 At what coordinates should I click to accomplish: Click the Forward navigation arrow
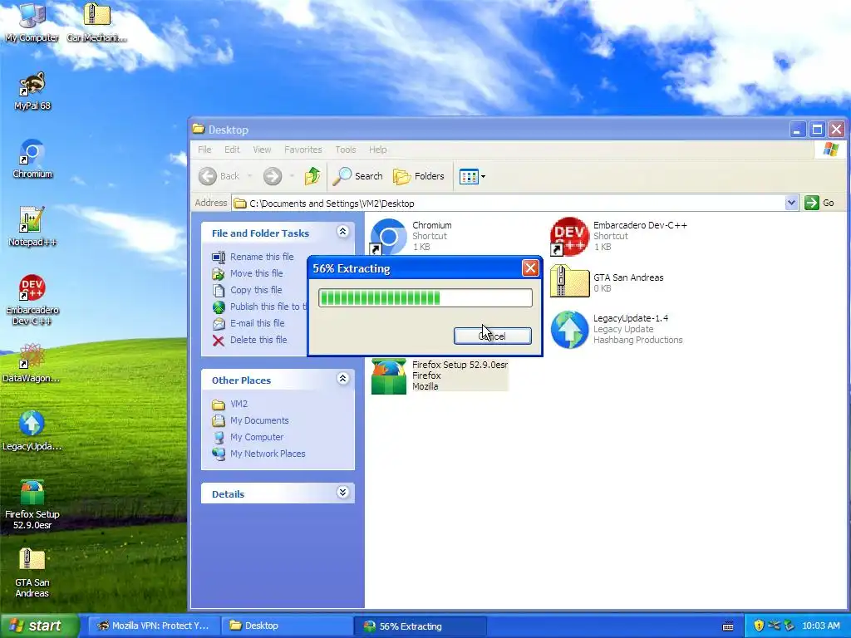[x=273, y=176]
